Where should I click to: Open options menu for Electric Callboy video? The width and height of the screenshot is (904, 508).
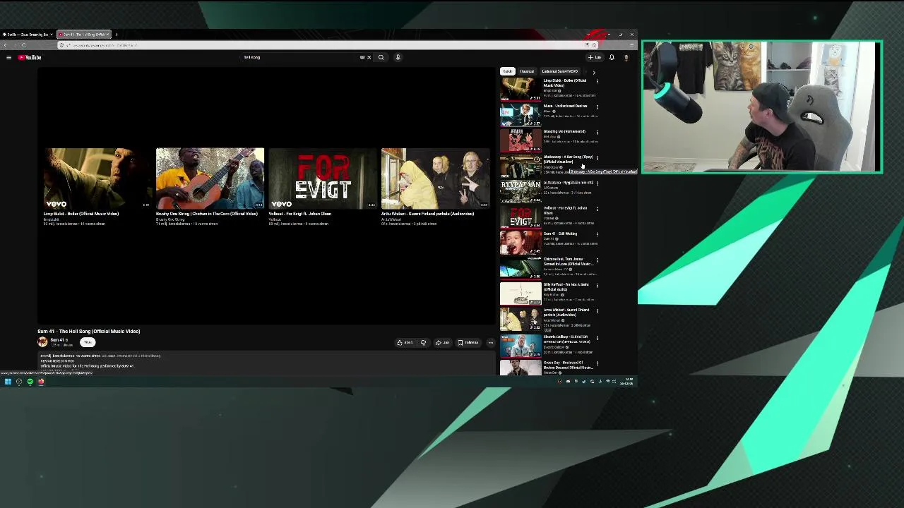(597, 338)
